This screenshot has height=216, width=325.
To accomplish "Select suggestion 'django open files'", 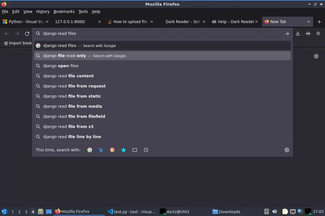I will (162, 66).
